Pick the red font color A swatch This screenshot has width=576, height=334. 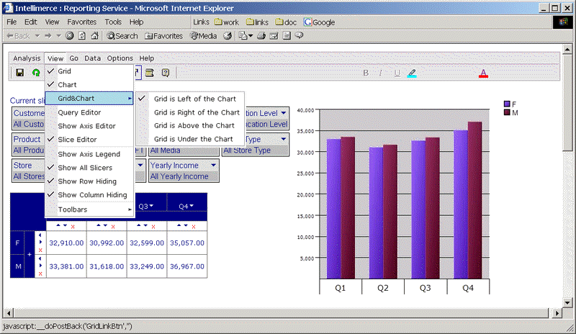[x=483, y=73]
